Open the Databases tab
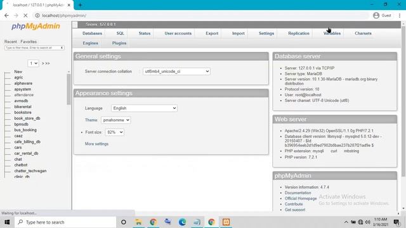The width and height of the screenshot is (406, 228). click(x=92, y=34)
